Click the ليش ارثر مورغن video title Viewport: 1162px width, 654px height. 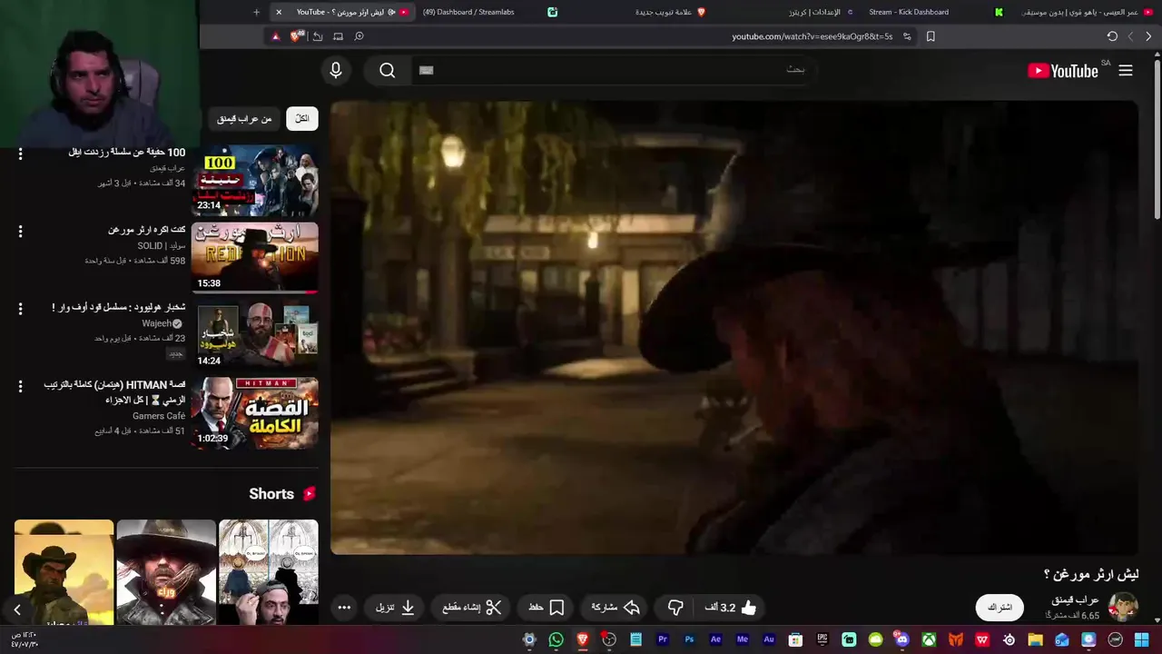(1091, 574)
